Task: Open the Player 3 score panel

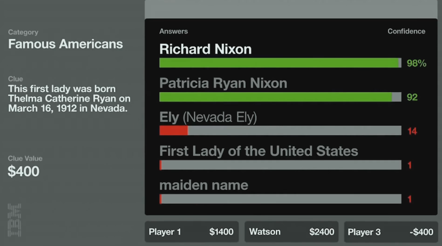Action: tap(390, 232)
